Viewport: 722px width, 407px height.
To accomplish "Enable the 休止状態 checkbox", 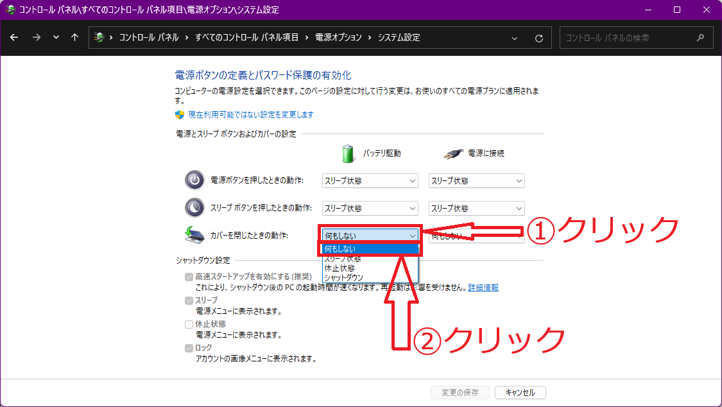I will click(189, 324).
